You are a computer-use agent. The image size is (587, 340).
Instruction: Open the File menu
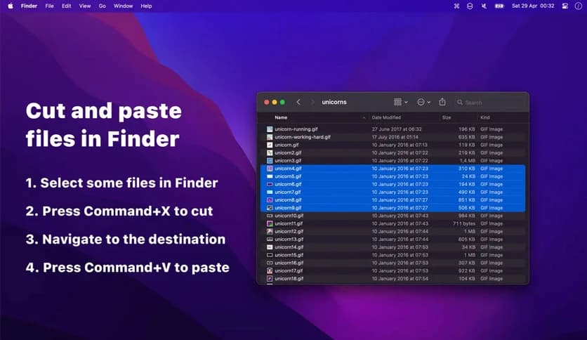point(49,6)
